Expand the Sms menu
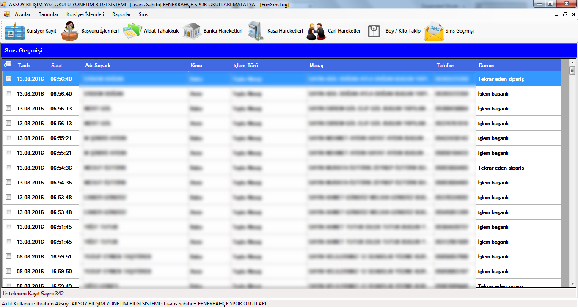This screenshot has width=578, height=308. [143, 14]
